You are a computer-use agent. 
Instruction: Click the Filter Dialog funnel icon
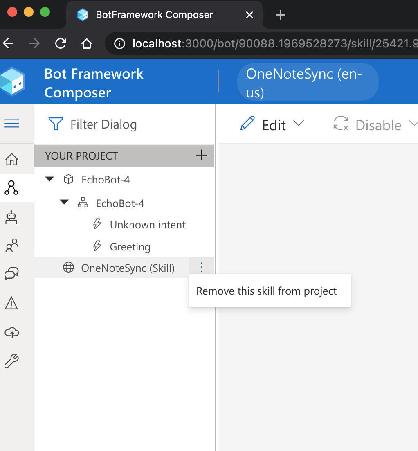point(56,124)
